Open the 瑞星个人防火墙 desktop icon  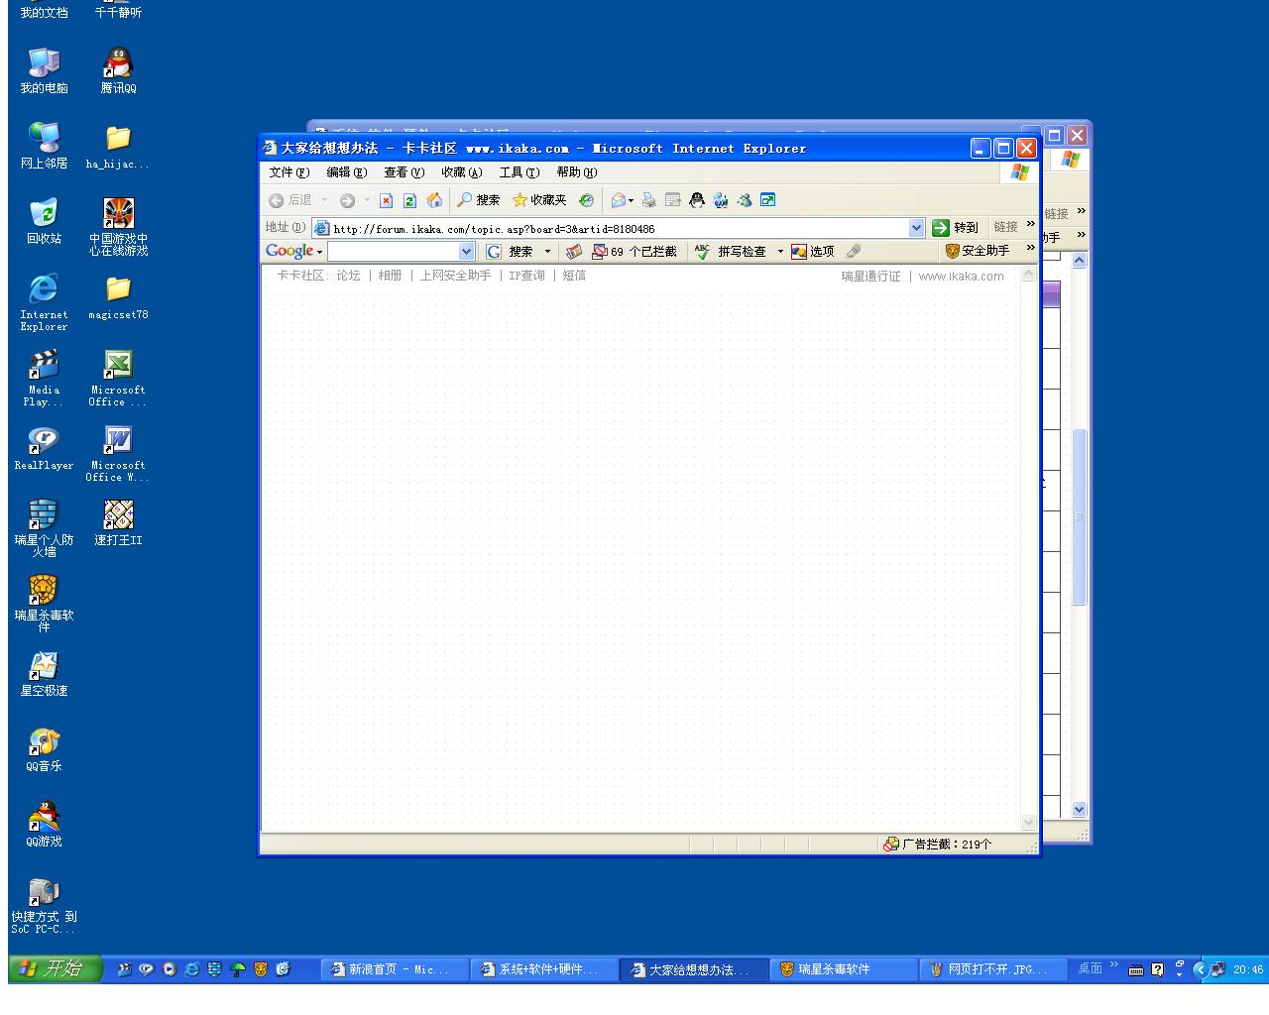(x=44, y=528)
